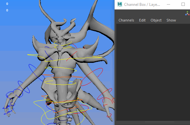Open the Object menu
190x125 pixels.
point(156,20)
